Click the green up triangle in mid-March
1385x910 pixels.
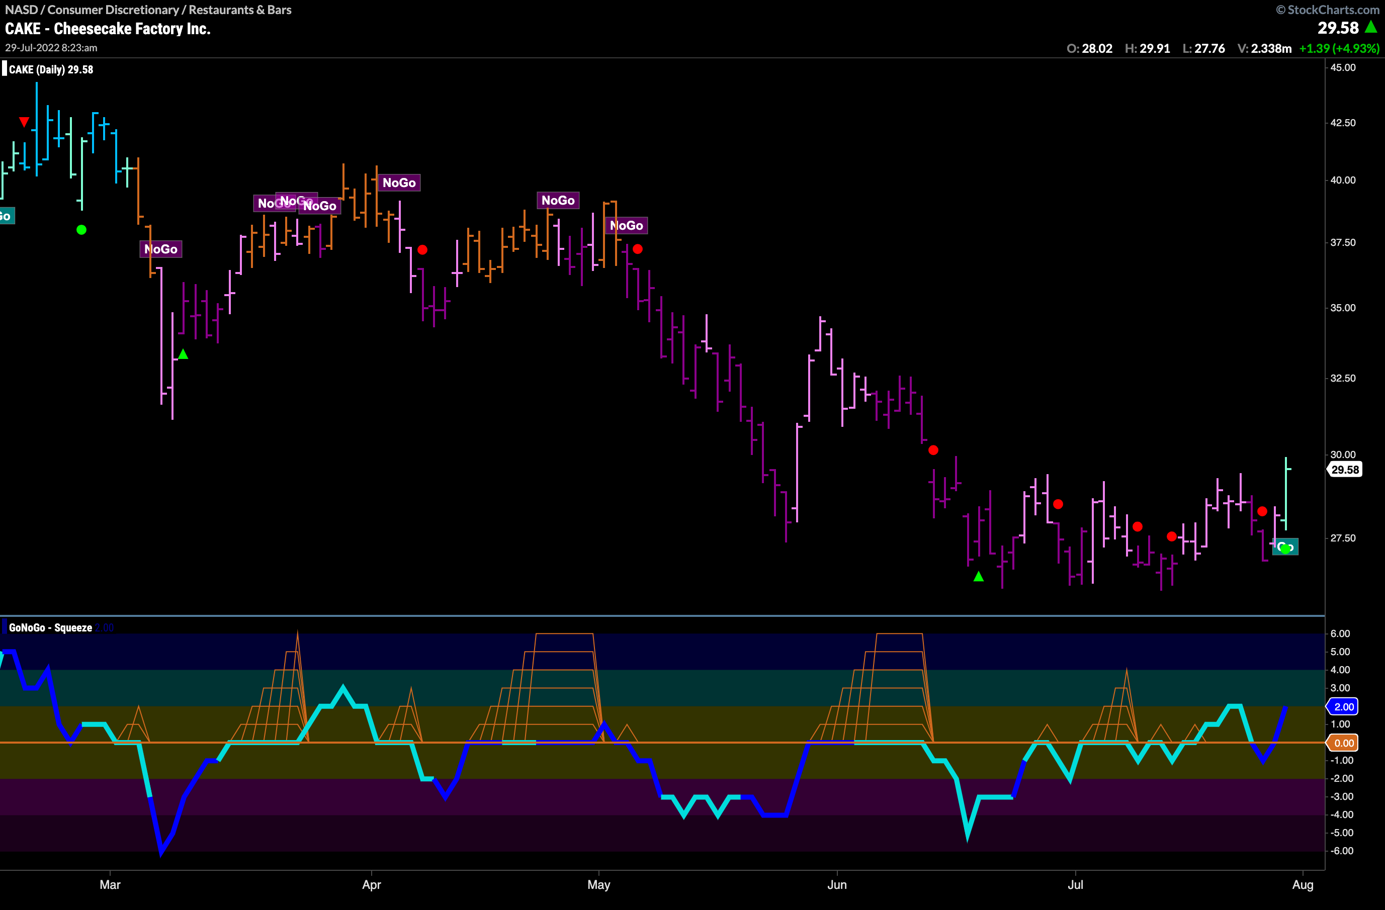(183, 354)
